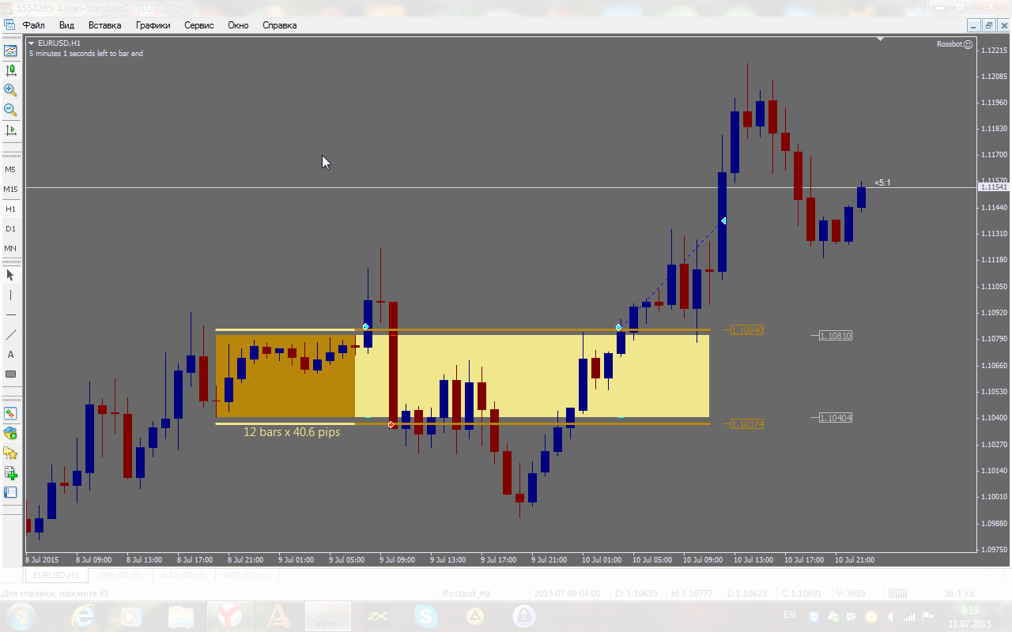Open the Сервис menu
1012x632 pixels.
[199, 25]
